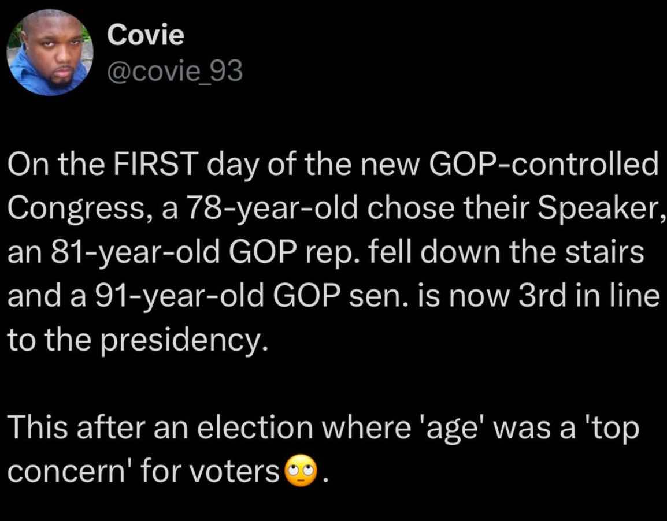Screen dimensions: 667x521
Task: Open Covie's profile picture
Action: (50, 53)
